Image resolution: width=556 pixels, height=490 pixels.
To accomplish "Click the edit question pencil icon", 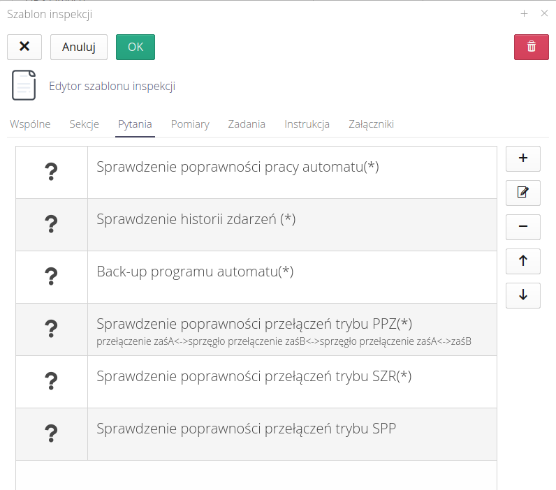I will tap(522, 193).
